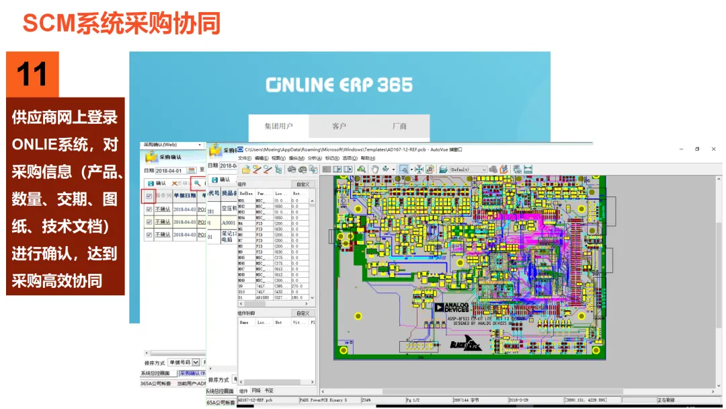Viewport: 726px width, 409px height.
Task: Click the magnifier search icon in purchase window
Action: (x=197, y=184)
